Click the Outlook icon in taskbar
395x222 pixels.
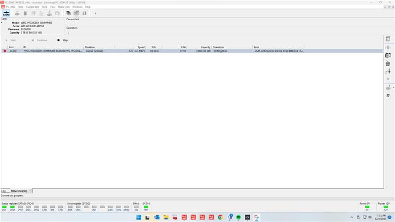(x=157, y=217)
